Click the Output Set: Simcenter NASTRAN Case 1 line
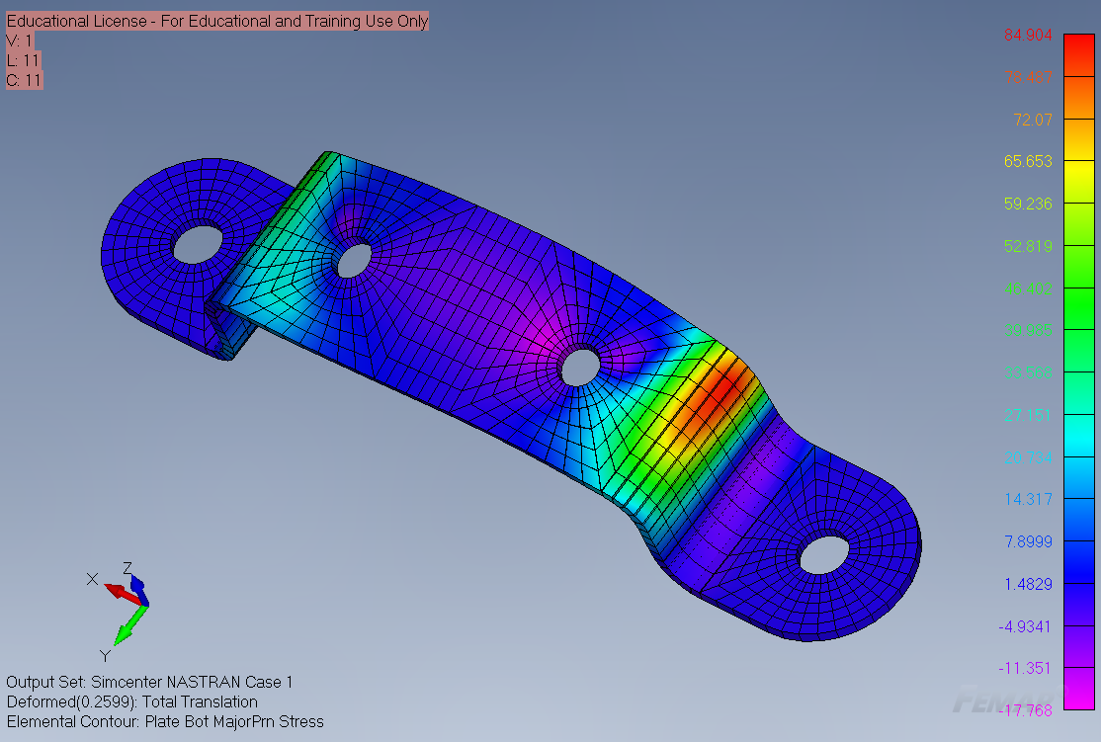1101x742 pixels. pyautogui.click(x=149, y=682)
